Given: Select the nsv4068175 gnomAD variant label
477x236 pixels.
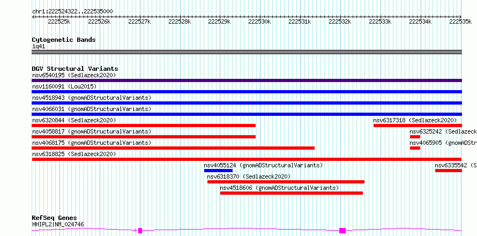Looking at the screenshot, I should (x=92, y=143).
